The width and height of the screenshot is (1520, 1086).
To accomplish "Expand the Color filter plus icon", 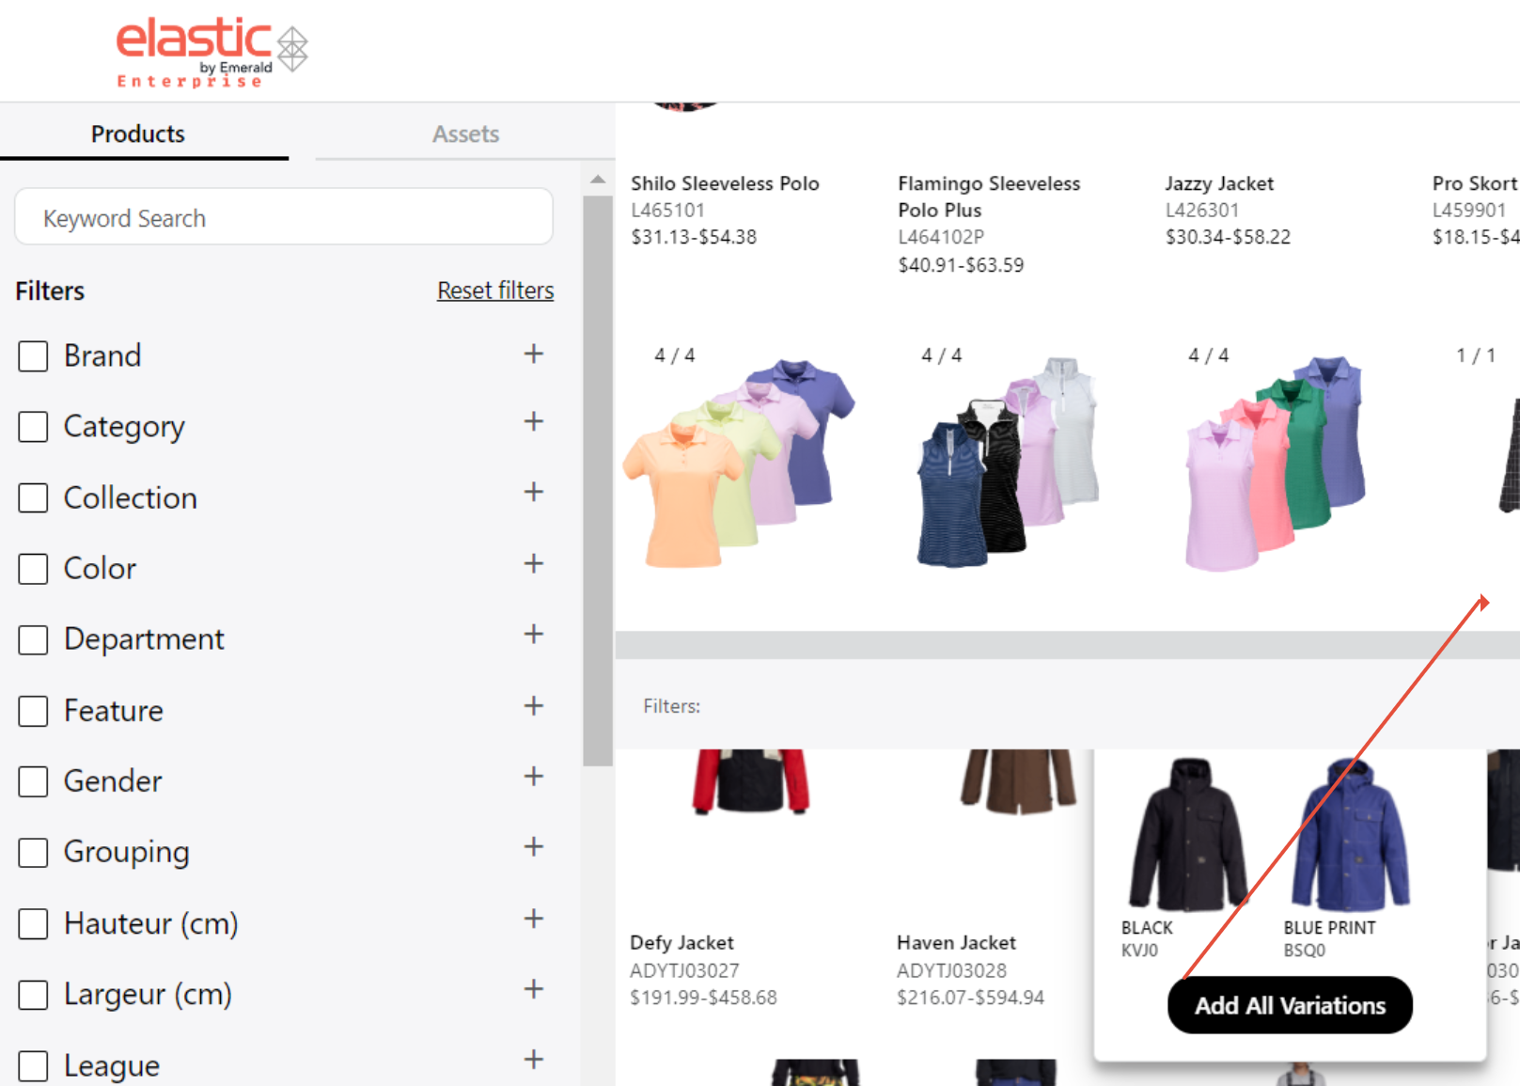I will tap(533, 564).
